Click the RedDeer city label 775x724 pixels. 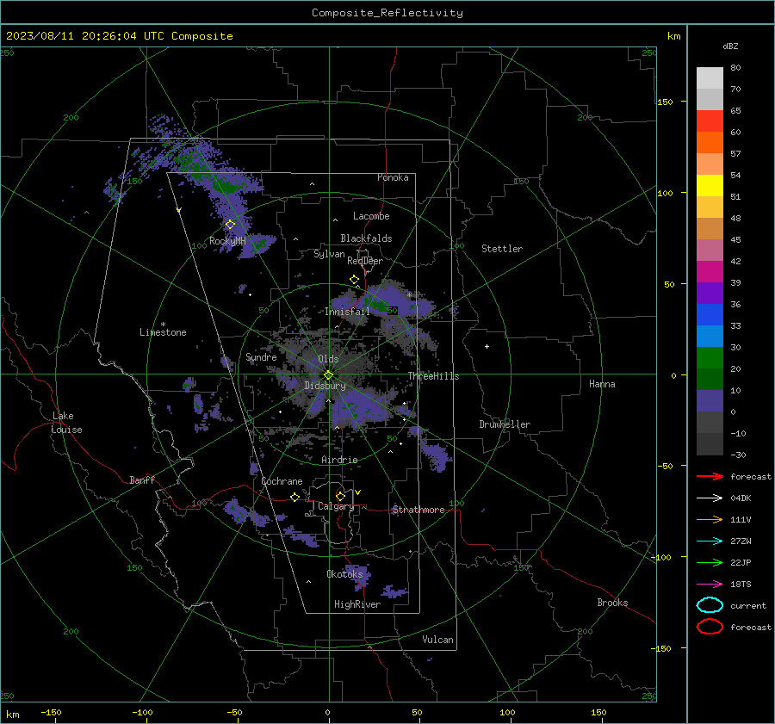pyautogui.click(x=365, y=261)
